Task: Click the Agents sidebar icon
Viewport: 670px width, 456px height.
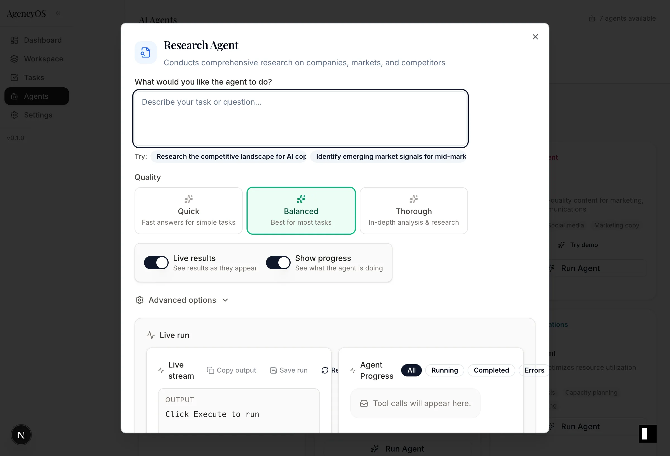Action: click(x=15, y=96)
